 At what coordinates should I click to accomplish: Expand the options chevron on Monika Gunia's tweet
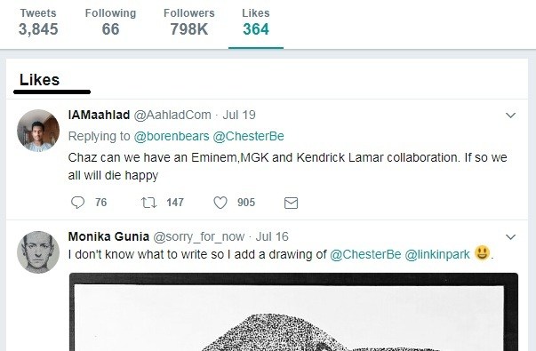(x=510, y=237)
